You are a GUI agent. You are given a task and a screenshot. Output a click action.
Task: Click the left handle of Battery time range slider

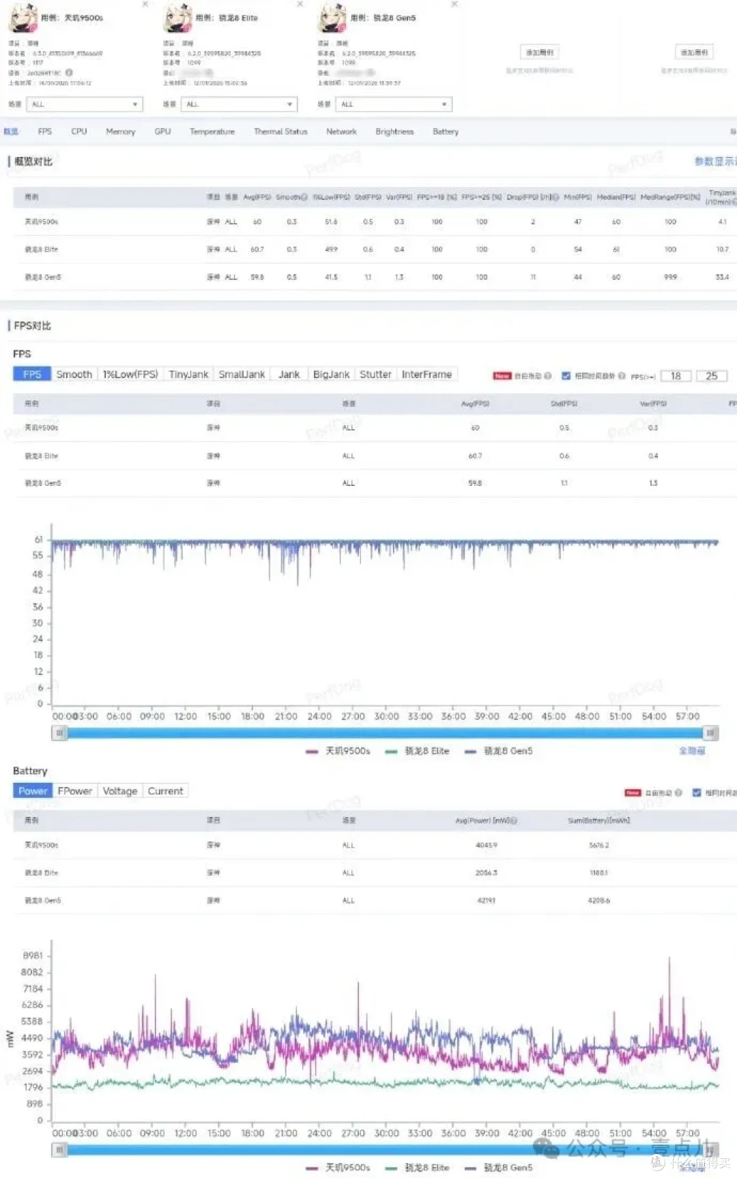pos(60,1150)
